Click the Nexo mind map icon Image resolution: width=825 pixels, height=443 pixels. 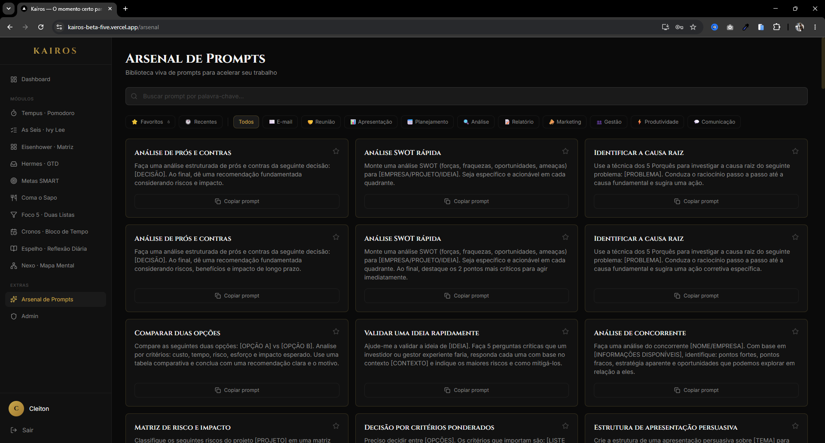point(14,266)
